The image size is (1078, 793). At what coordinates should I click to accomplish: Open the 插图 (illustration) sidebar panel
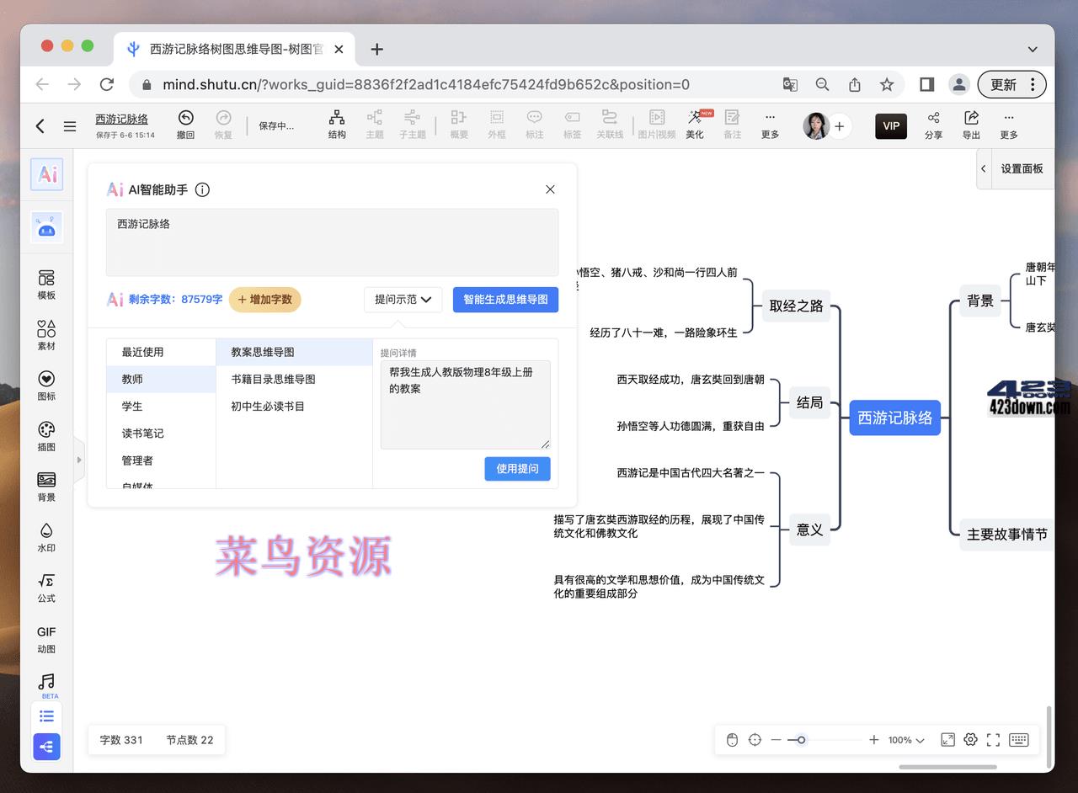(x=46, y=438)
